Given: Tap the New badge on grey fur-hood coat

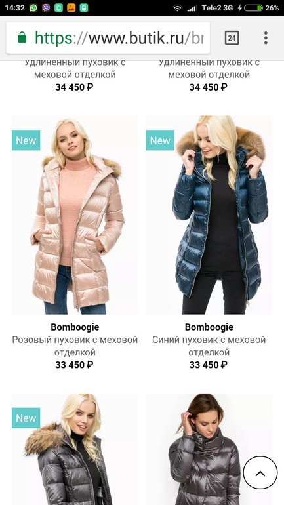Looking at the screenshot, I should click(x=26, y=418).
